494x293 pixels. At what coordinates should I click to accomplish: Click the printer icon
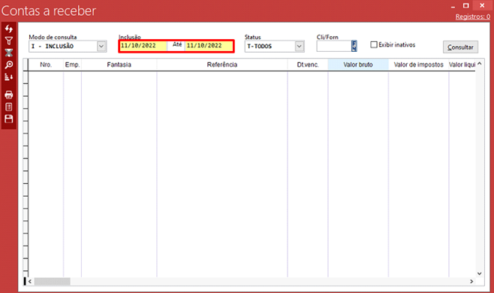[9, 95]
